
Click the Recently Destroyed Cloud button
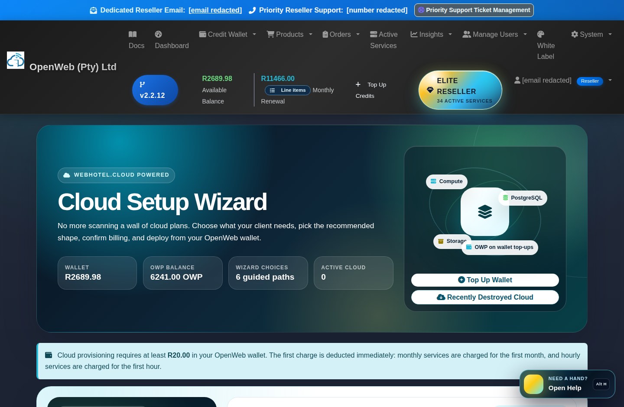click(485, 297)
